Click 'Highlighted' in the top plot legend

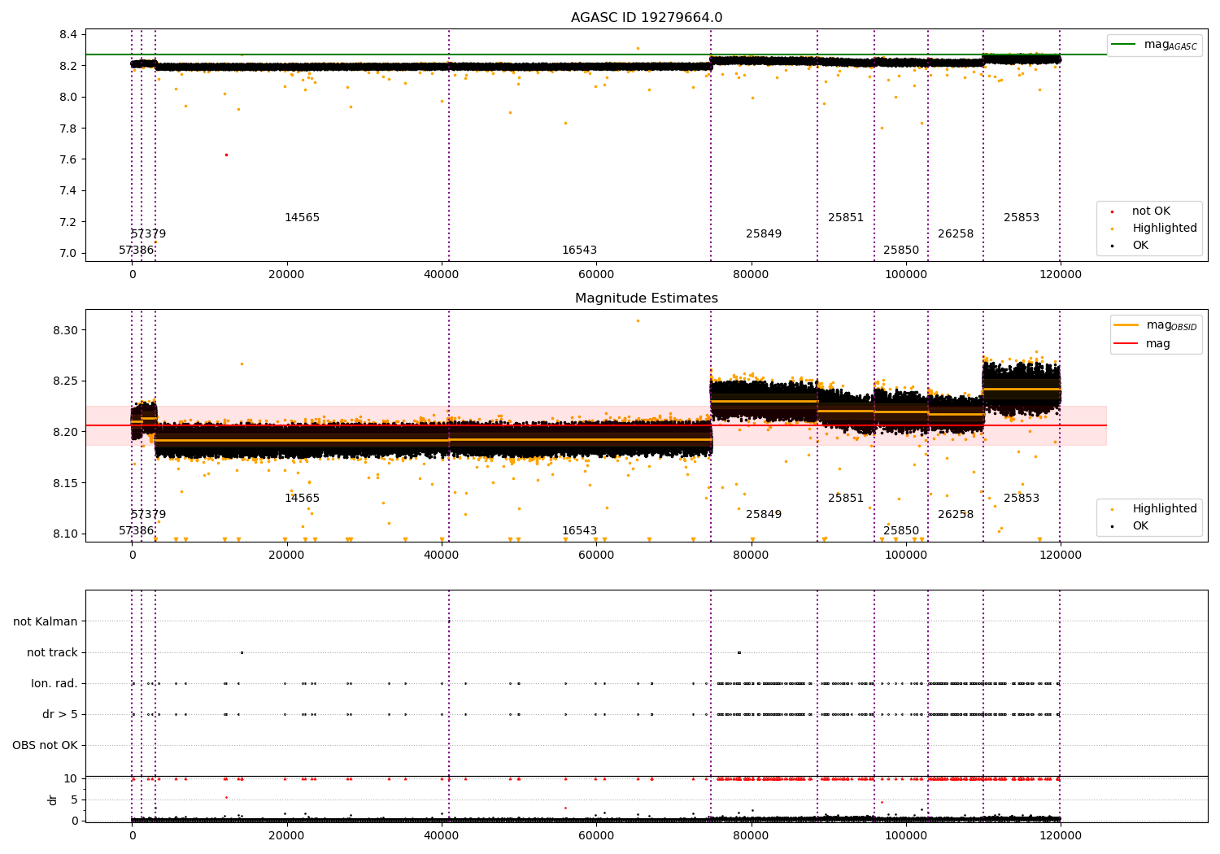click(1164, 229)
